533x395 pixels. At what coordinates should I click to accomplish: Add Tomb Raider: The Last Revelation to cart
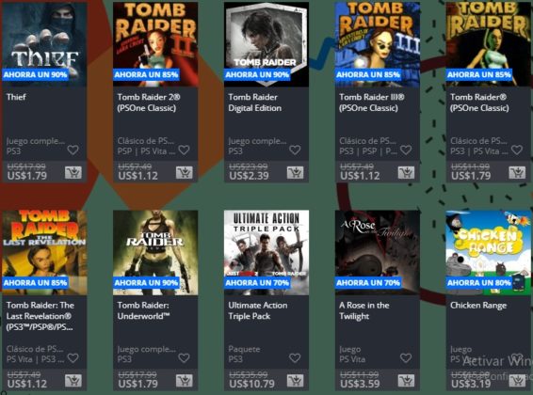73,381
